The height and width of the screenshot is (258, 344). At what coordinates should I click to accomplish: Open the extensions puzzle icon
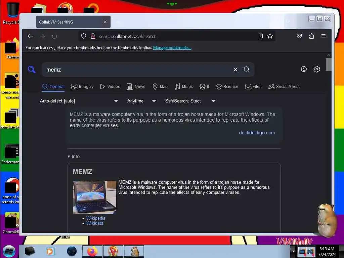click(311, 36)
